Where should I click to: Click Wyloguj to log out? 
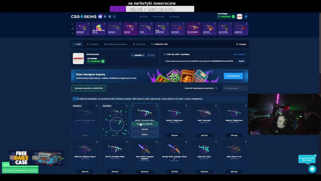pos(241,44)
